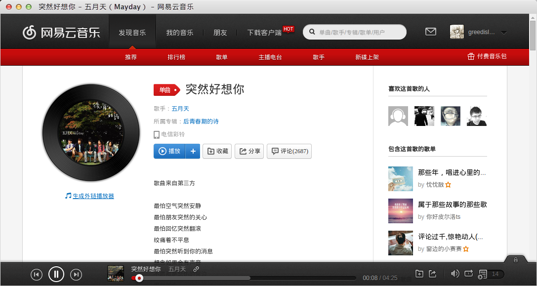Click the search box for songs and artists
Image resolution: width=537 pixels, height=286 pixels.
pyautogui.click(x=355, y=32)
